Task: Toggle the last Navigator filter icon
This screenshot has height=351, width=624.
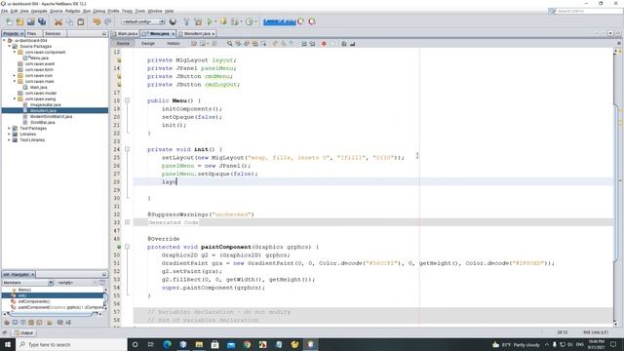Action: (68, 323)
